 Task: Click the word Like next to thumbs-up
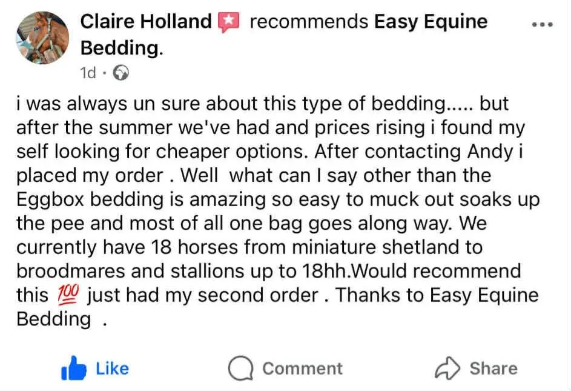113,368
